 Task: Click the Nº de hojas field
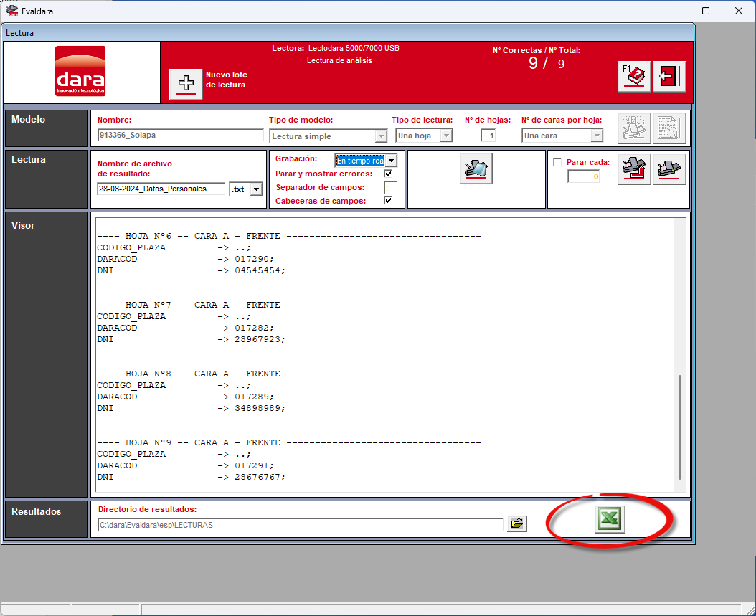tap(488, 136)
